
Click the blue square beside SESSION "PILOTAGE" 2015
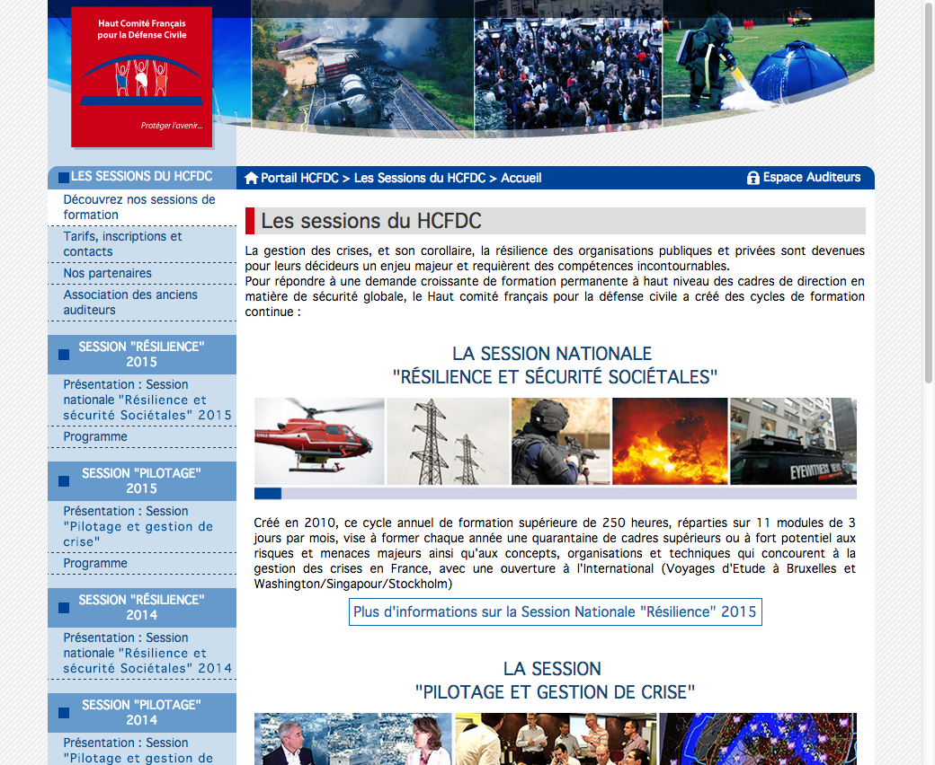click(64, 481)
